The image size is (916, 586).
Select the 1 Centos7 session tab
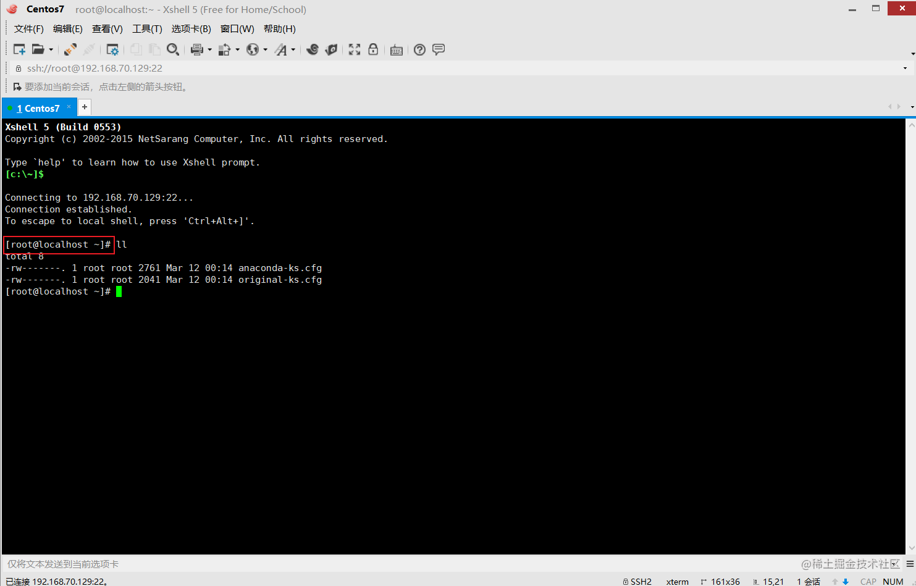[38, 108]
